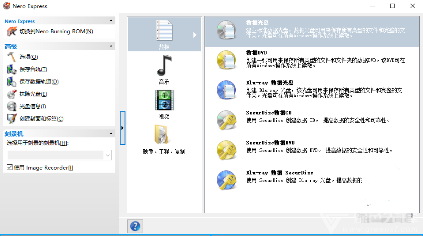
Task: Select the 映像、工程、复制 category label
Action: click(164, 151)
